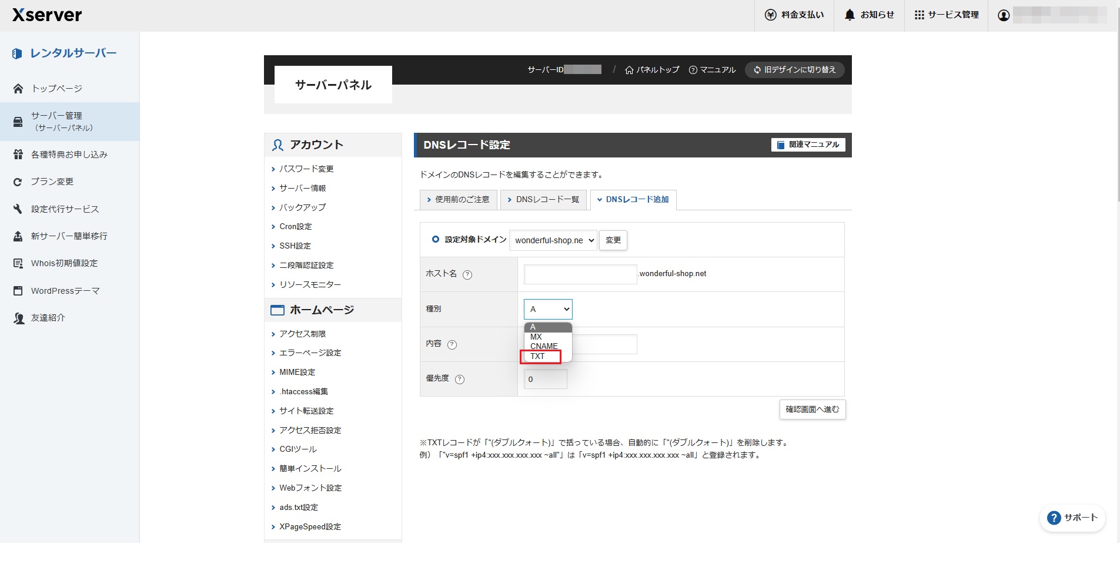Click the ホスト名 text input field

point(580,274)
